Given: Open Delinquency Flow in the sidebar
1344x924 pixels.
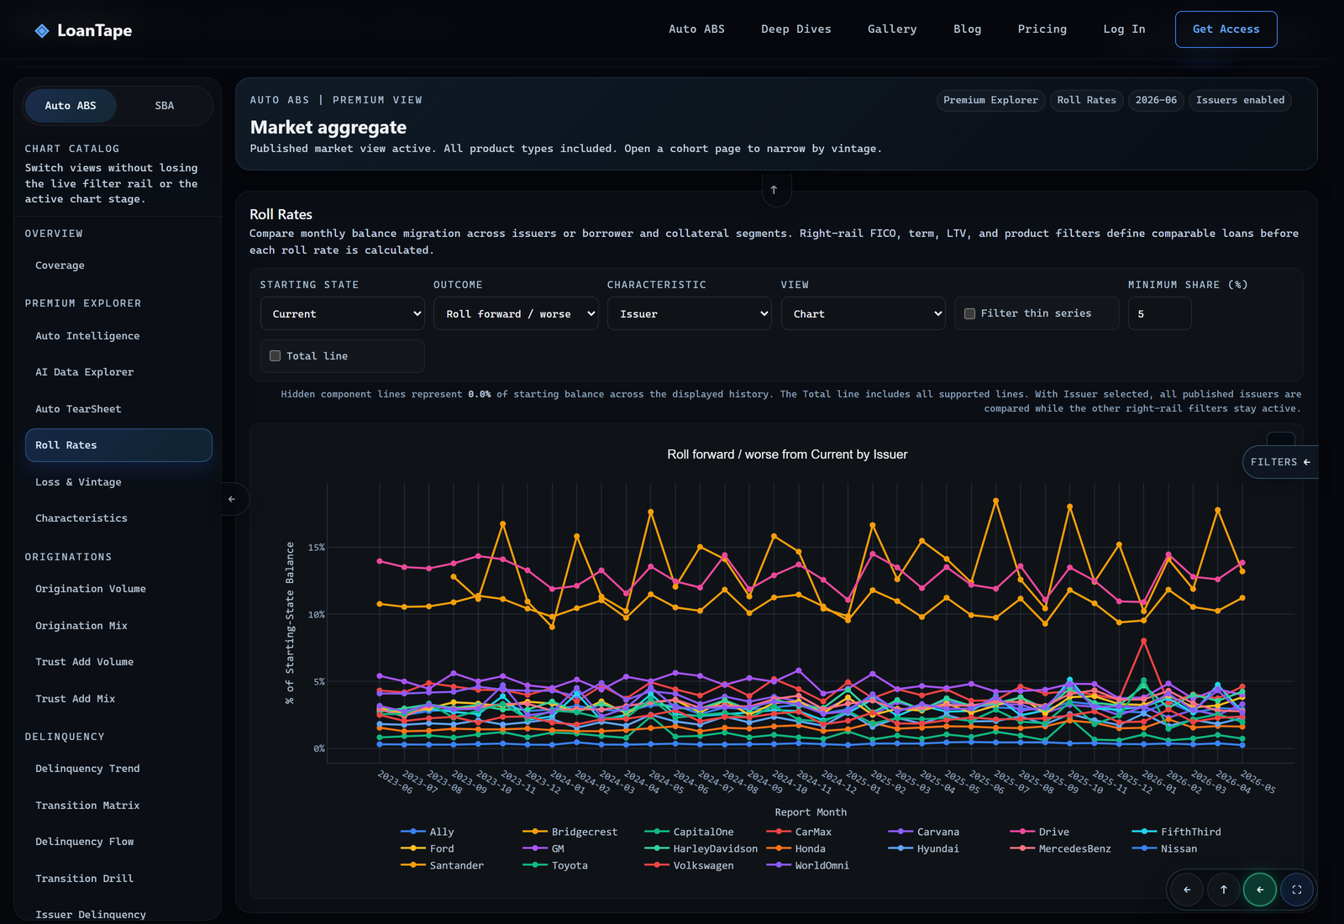Looking at the screenshot, I should coord(118,842).
